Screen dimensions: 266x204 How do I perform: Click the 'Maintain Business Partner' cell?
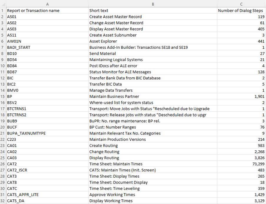(x=114, y=96)
